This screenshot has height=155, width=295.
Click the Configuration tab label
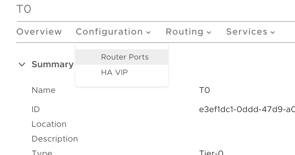(x=109, y=32)
